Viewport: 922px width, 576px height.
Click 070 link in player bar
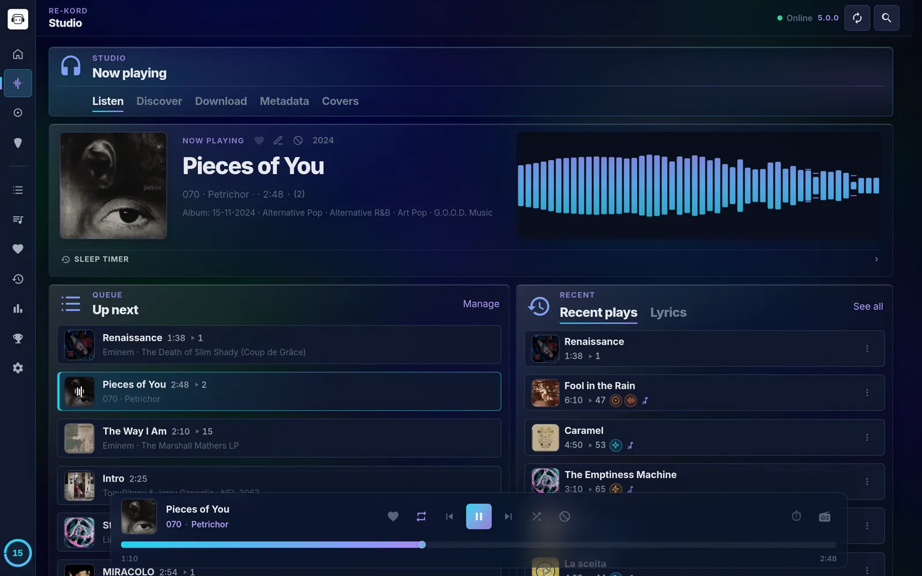(173, 525)
